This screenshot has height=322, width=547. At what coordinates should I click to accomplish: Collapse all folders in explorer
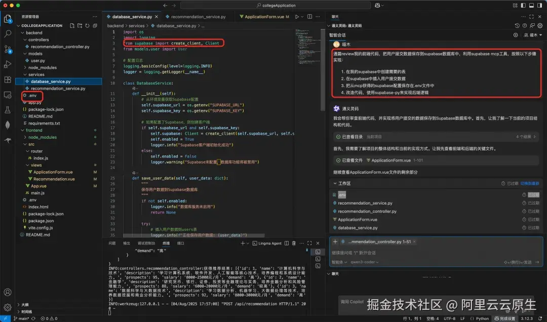coord(95,25)
